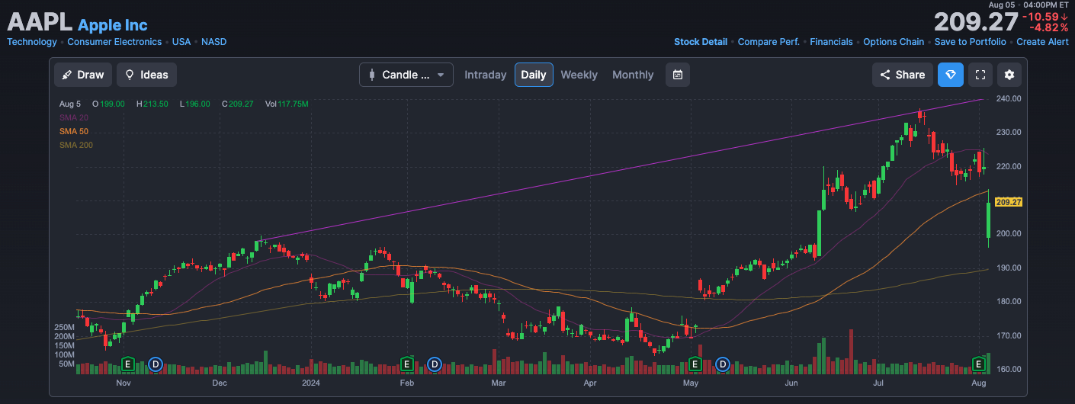Click the 209.27 price label on axis
This screenshot has width=1075, height=404.
point(1008,202)
